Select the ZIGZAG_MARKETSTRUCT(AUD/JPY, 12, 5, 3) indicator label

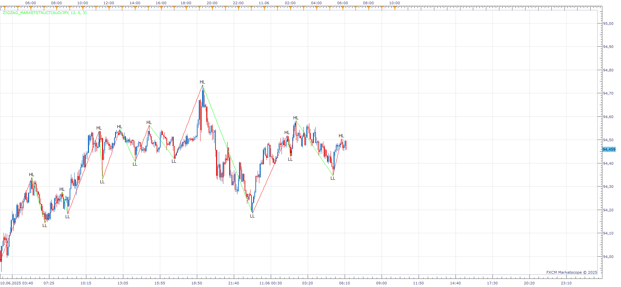44,13
